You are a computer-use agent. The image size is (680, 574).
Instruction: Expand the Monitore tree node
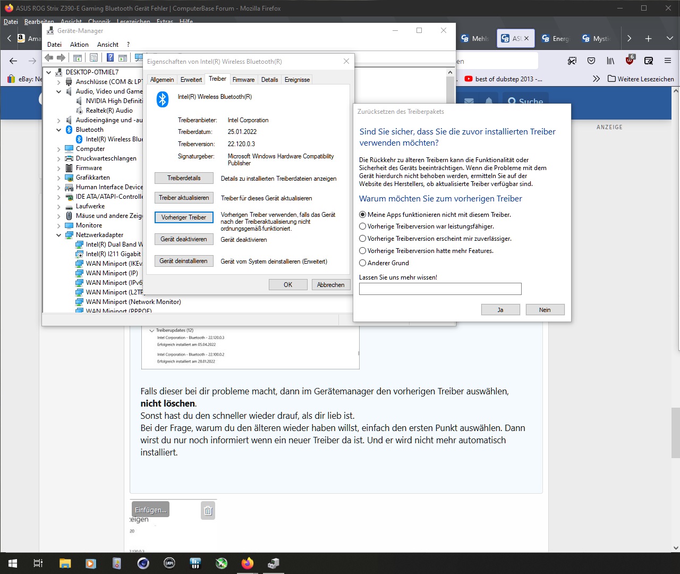[x=59, y=225]
